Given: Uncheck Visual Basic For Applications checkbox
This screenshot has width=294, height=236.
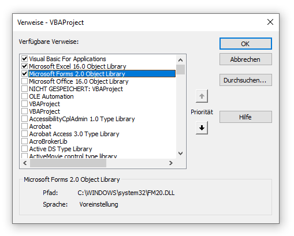Looking at the screenshot, I should coord(24,58).
